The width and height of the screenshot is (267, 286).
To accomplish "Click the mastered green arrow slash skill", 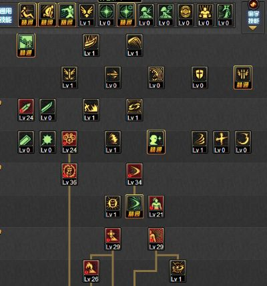I will pyautogui.click(x=134, y=206).
